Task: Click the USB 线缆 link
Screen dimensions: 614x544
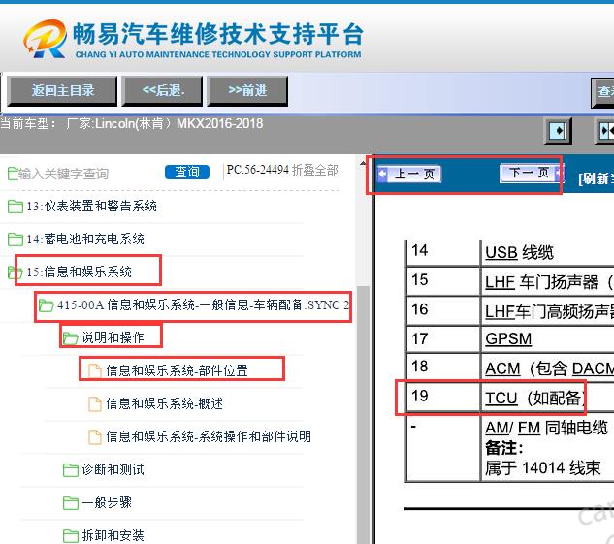Action: pos(519,252)
